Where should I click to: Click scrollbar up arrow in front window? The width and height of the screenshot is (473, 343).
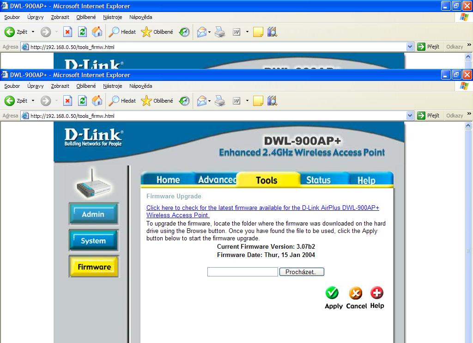(x=468, y=125)
